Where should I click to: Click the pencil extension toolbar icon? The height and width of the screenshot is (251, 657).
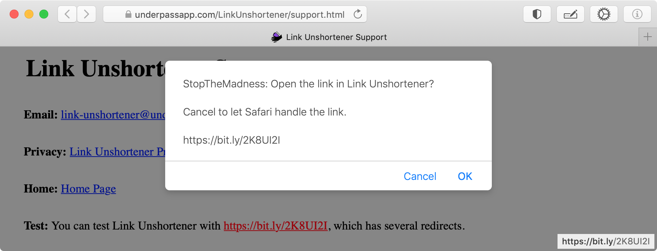click(x=570, y=14)
